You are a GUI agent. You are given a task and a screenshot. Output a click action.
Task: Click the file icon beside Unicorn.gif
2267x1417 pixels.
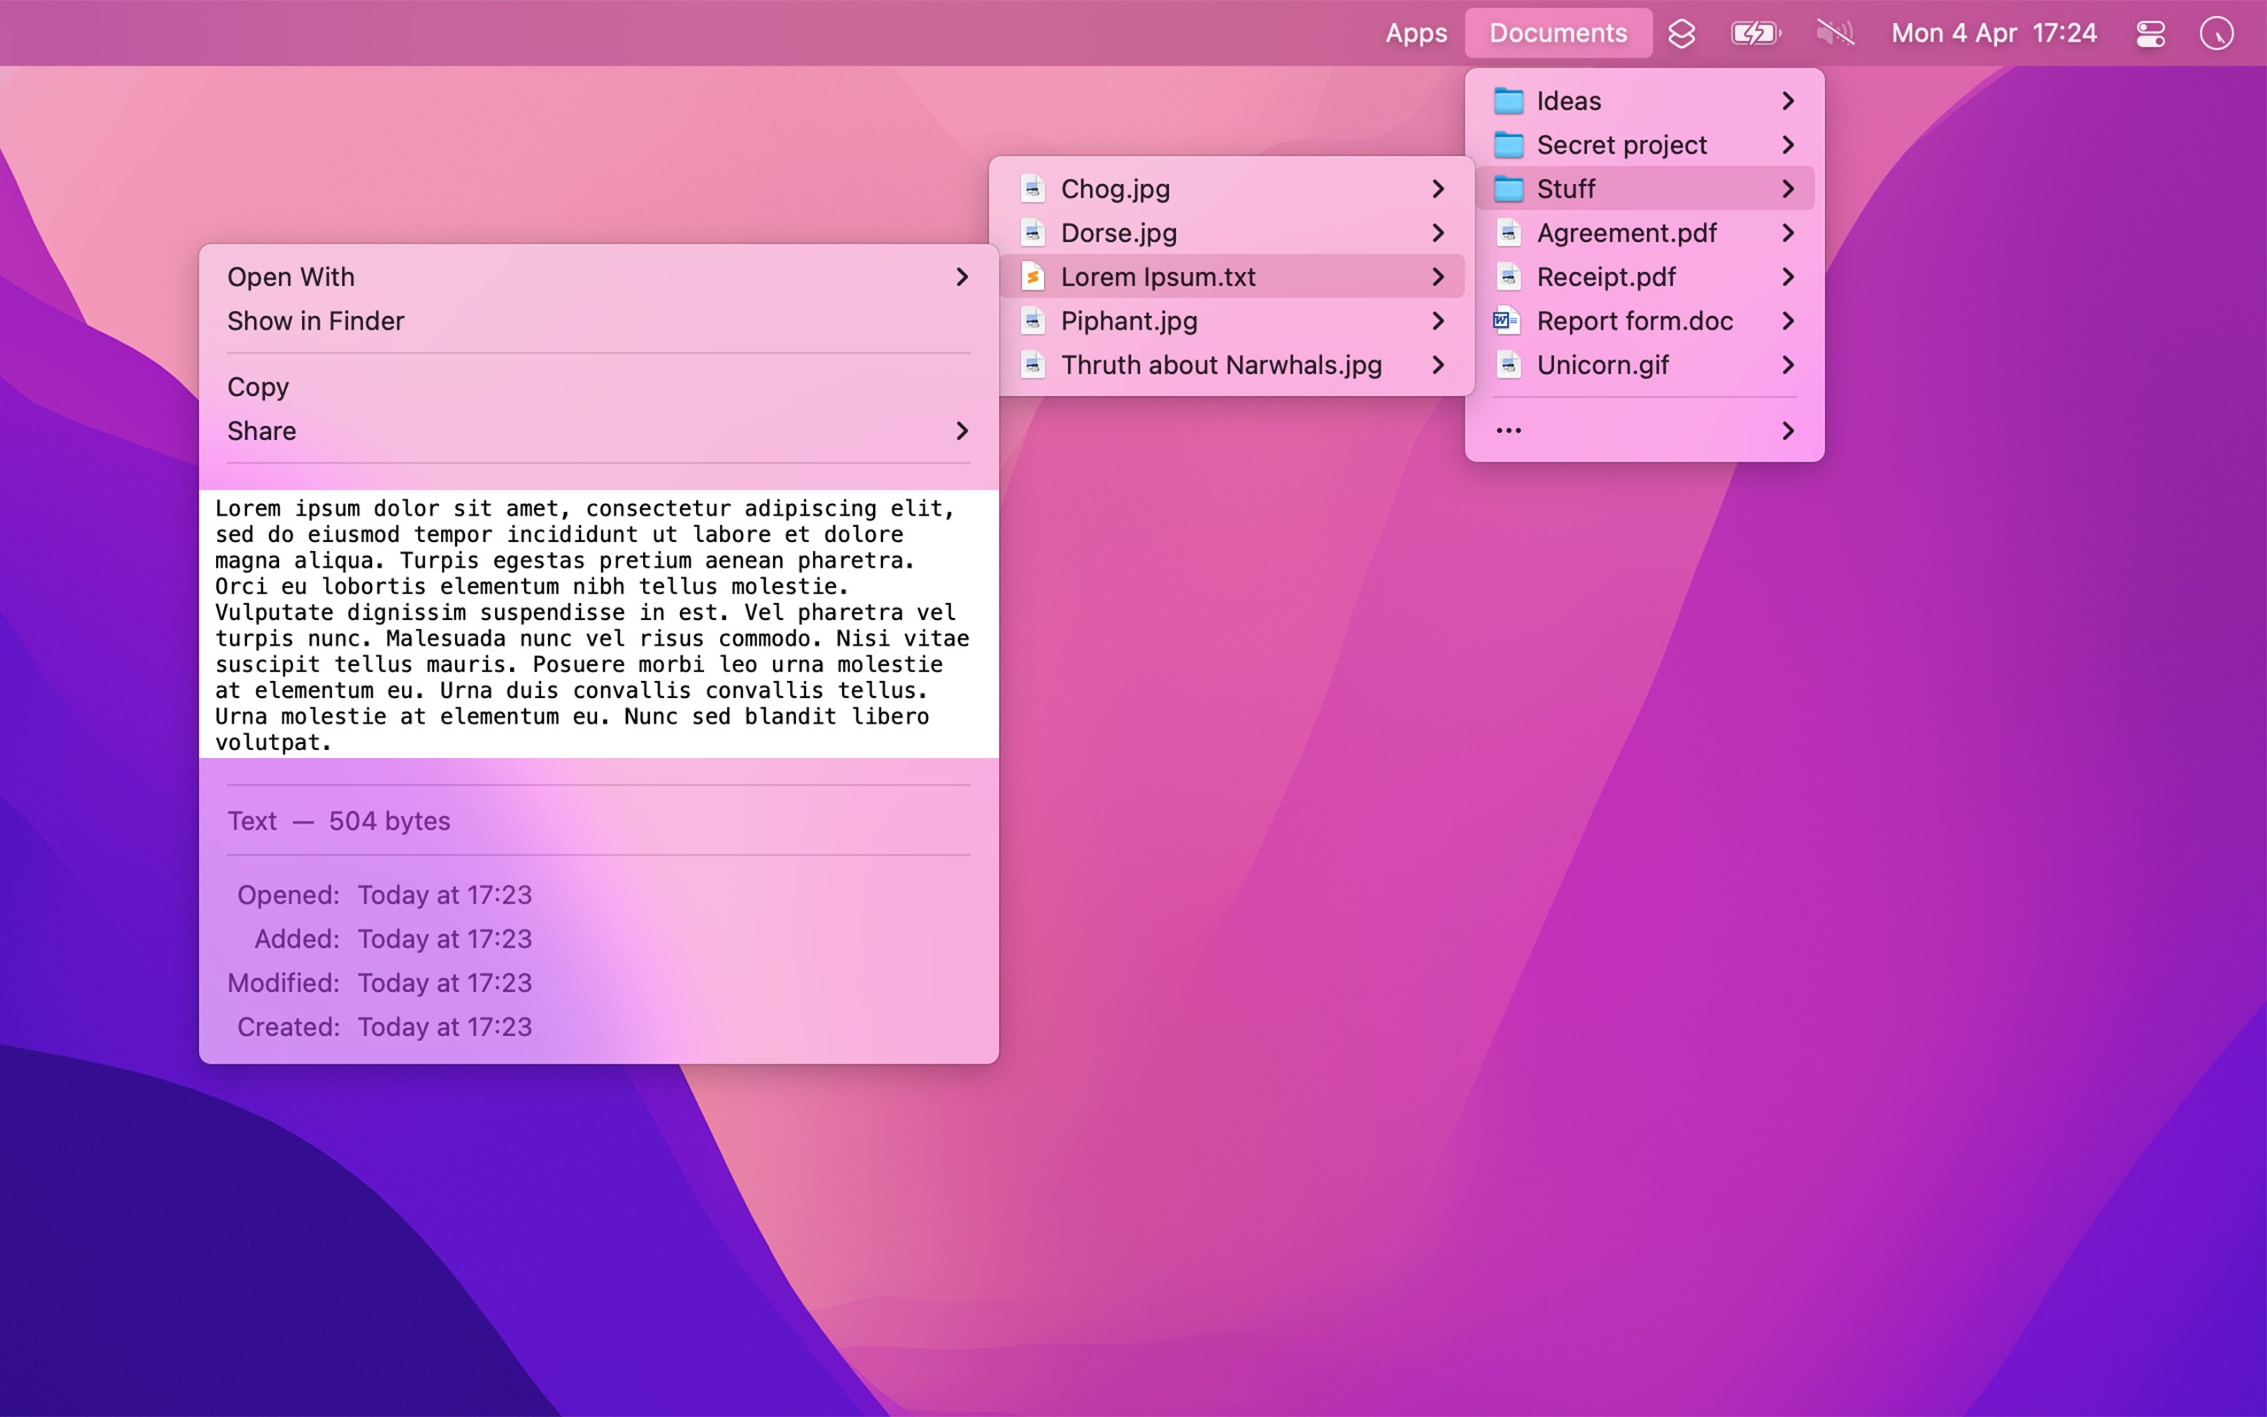[x=1509, y=365]
